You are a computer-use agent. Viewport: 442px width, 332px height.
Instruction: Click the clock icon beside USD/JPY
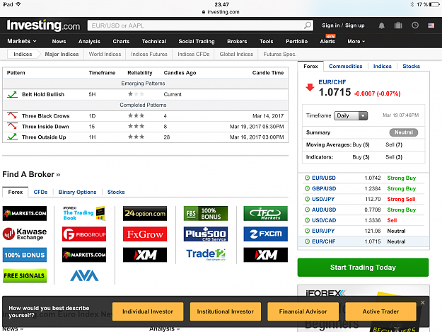point(307,199)
